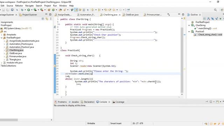Open the Help menu
The width and height of the screenshot is (224, 126).
(x=71, y=6)
